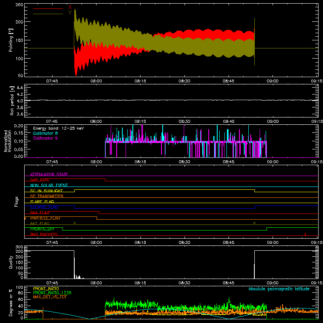This screenshot has height=323, width=323.
Task: Select the BAD_PACKETS label
Action: (44, 234)
